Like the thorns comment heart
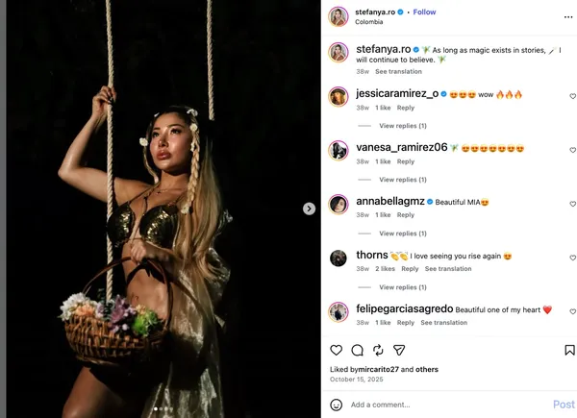 pyautogui.click(x=572, y=258)
